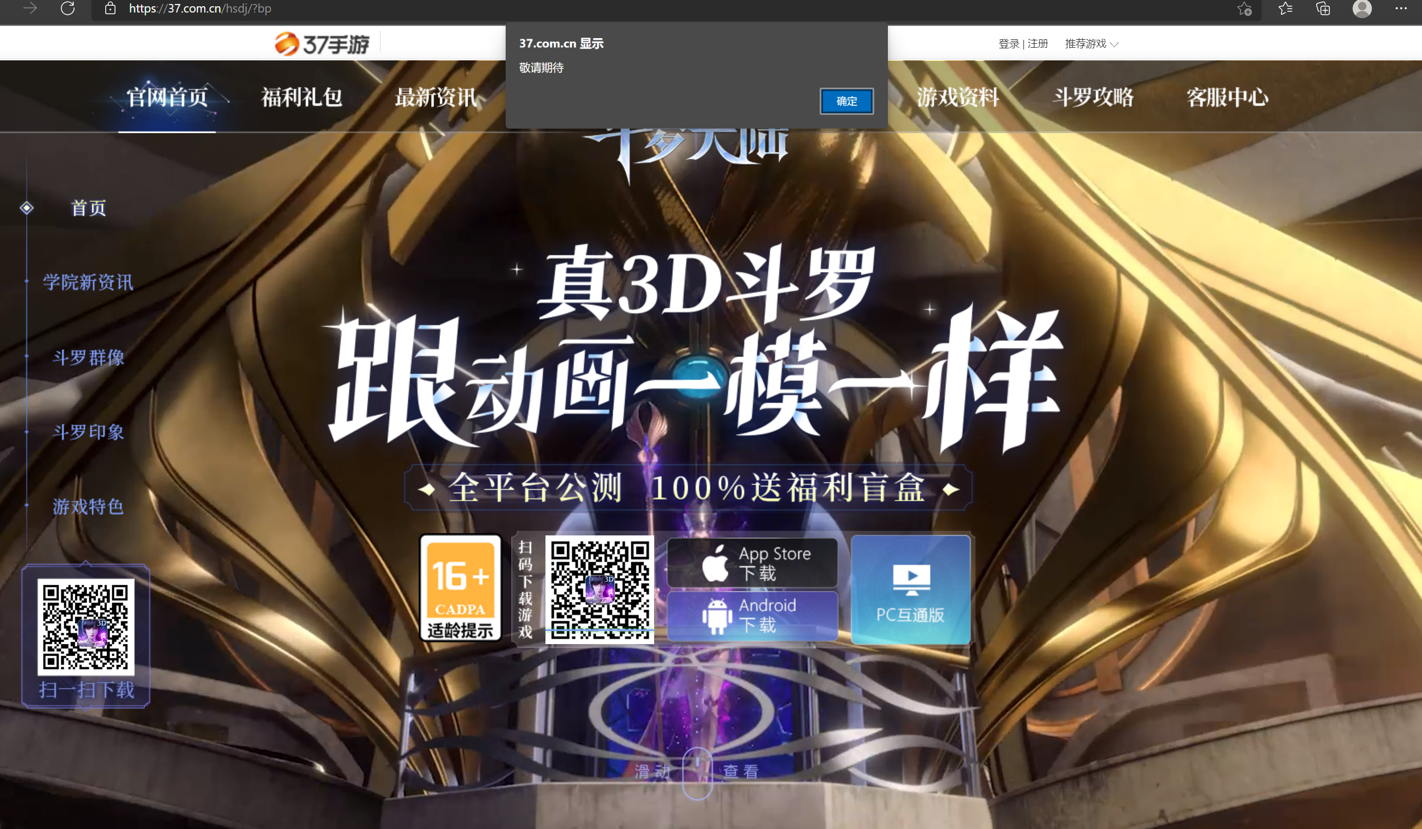1422x829 pixels.
Task: Select the 官网首页 nav tab
Action: pos(167,97)
